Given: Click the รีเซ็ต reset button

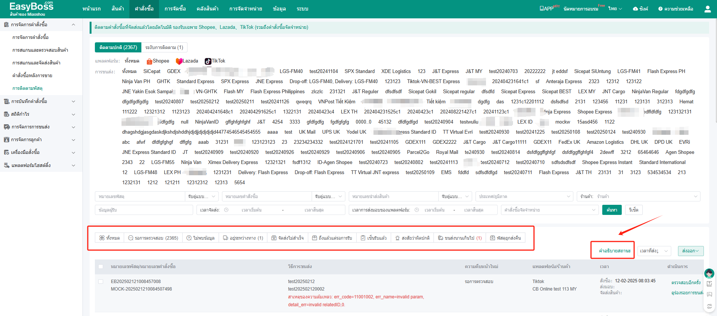Looking at the screenshot, I should [x=634, y=210].
